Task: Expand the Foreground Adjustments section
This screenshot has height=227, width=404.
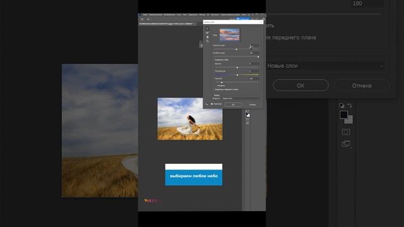Action: pyautogui.click(x=214, y=90)
